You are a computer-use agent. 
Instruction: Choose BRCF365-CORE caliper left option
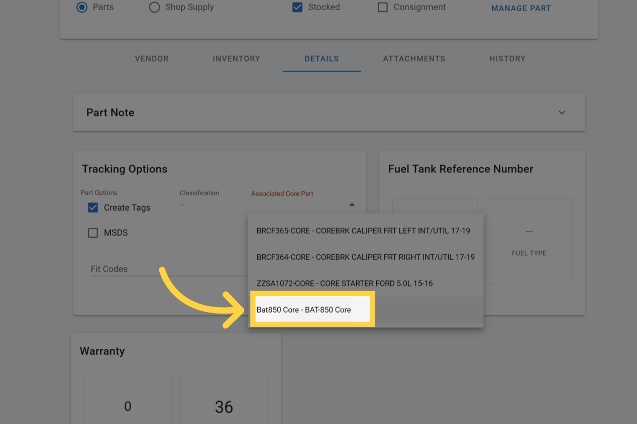(363, 231)
